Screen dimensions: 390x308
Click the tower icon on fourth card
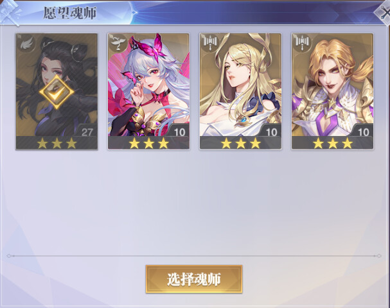302,43
